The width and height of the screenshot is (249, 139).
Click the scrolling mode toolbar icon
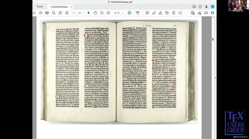(x=138, y=13)
